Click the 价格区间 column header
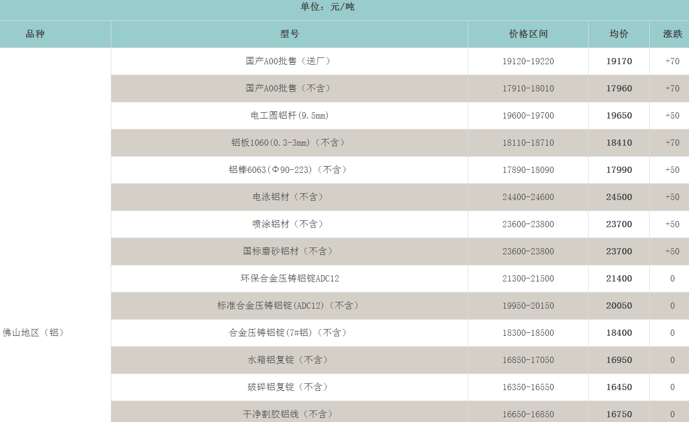Image resolution: width=689 pixels, height=422 pixels. [528, 33]
